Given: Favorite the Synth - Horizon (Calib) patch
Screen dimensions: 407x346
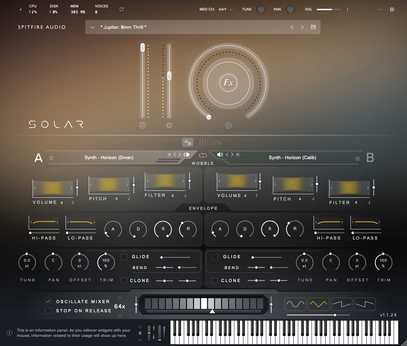Looking at the screenshot, I should point(358,158).
